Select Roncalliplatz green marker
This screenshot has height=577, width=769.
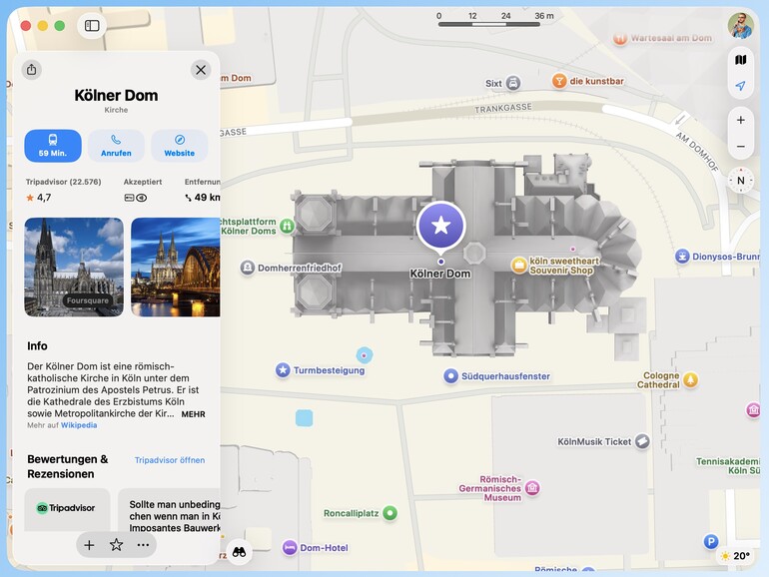point(389,513)
